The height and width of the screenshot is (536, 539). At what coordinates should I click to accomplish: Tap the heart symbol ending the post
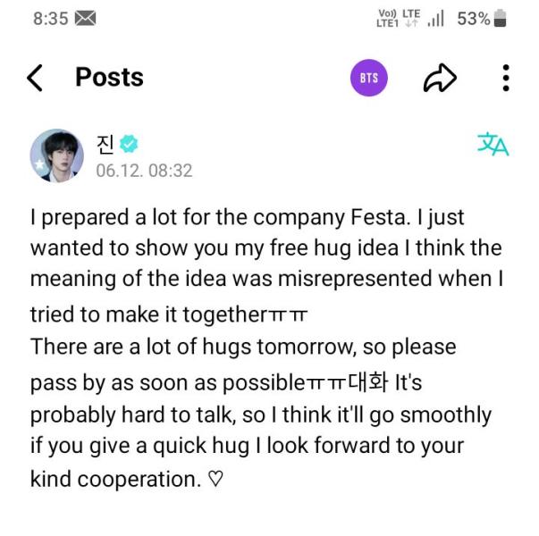click(215, 479)
